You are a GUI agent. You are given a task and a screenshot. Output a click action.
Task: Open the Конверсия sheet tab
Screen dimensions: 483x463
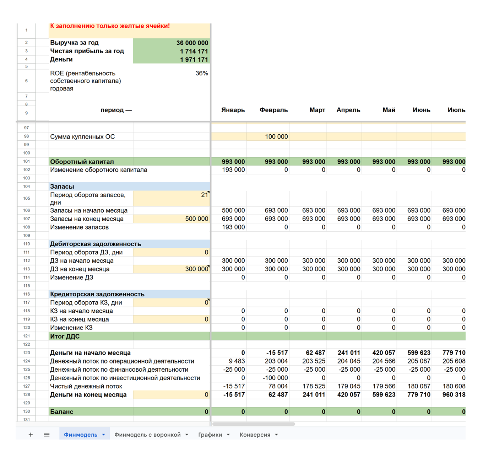(x=255, y=435)
